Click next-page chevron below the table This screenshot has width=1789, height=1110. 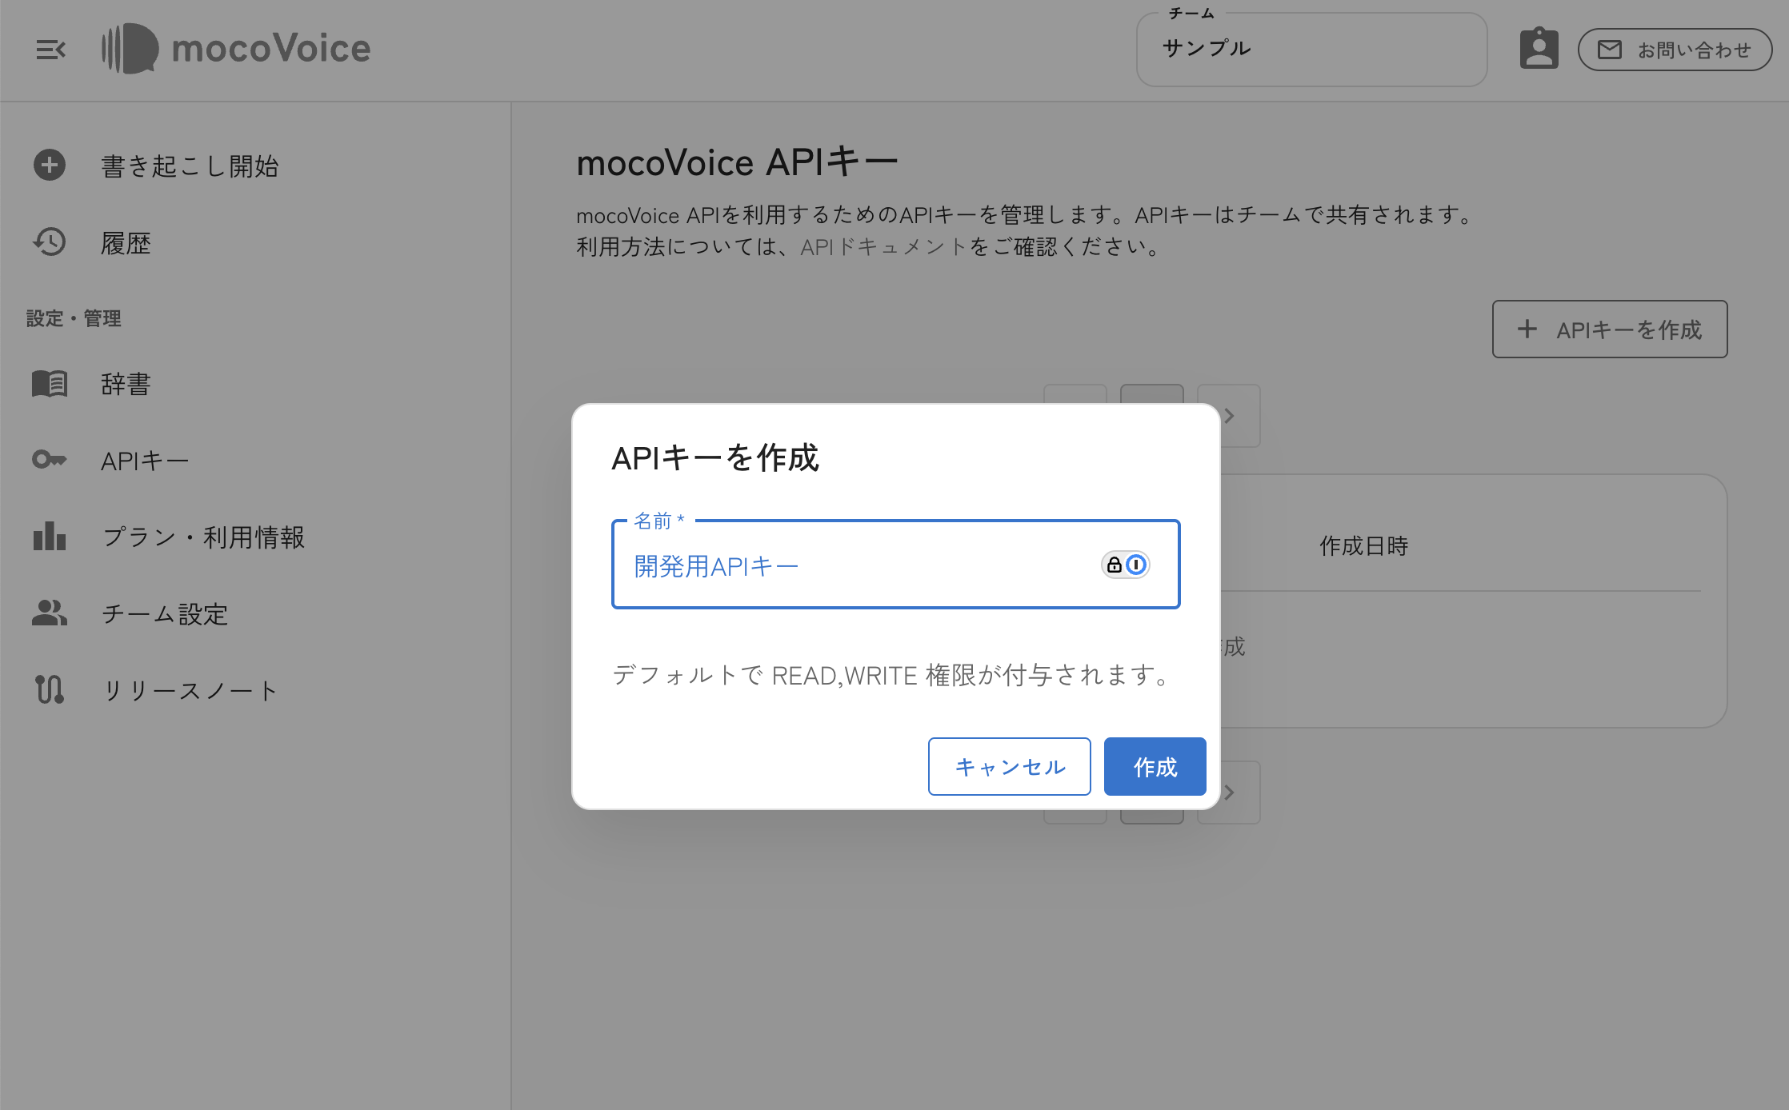click(x=1229, y=793)
